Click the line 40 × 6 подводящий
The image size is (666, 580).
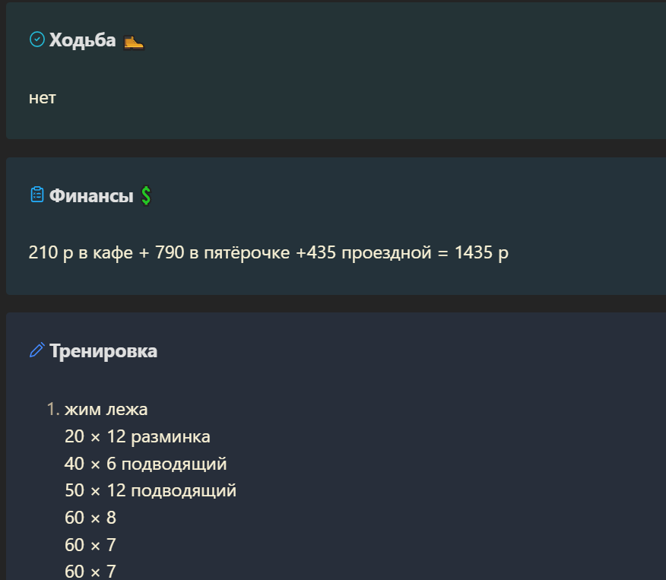(x=146, y=464)
